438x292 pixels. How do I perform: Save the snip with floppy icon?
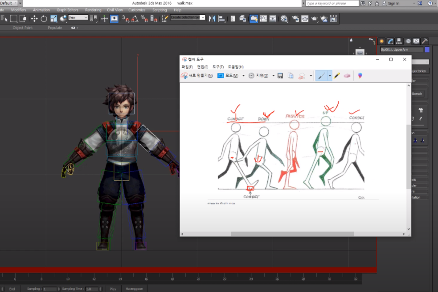(x=280, y=76)
